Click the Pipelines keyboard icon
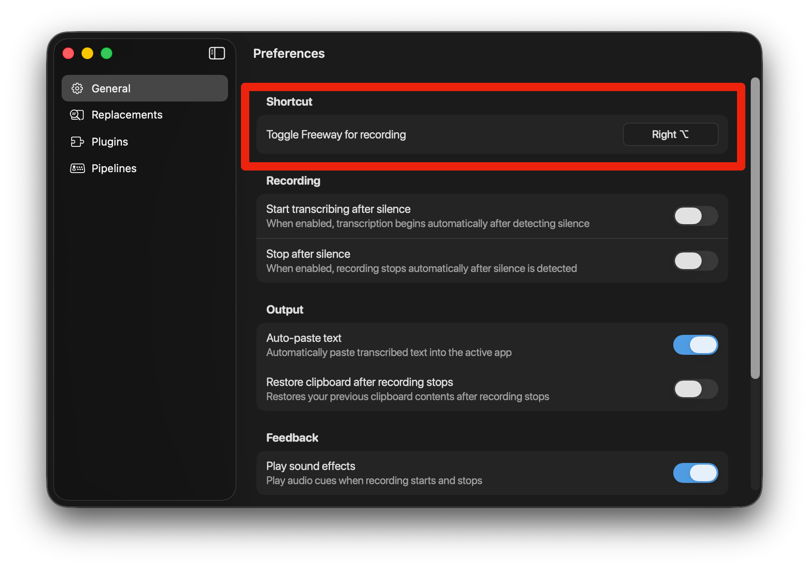The width and height of the screenshot is (809, 569). click(x=77, y=168)
